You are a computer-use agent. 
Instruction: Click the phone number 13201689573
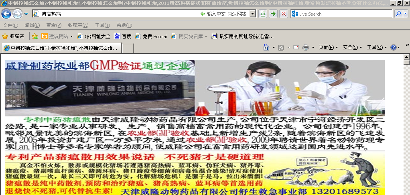click(x=345, y=191)
